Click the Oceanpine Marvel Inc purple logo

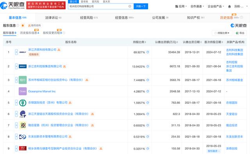[x=23, y=91]
